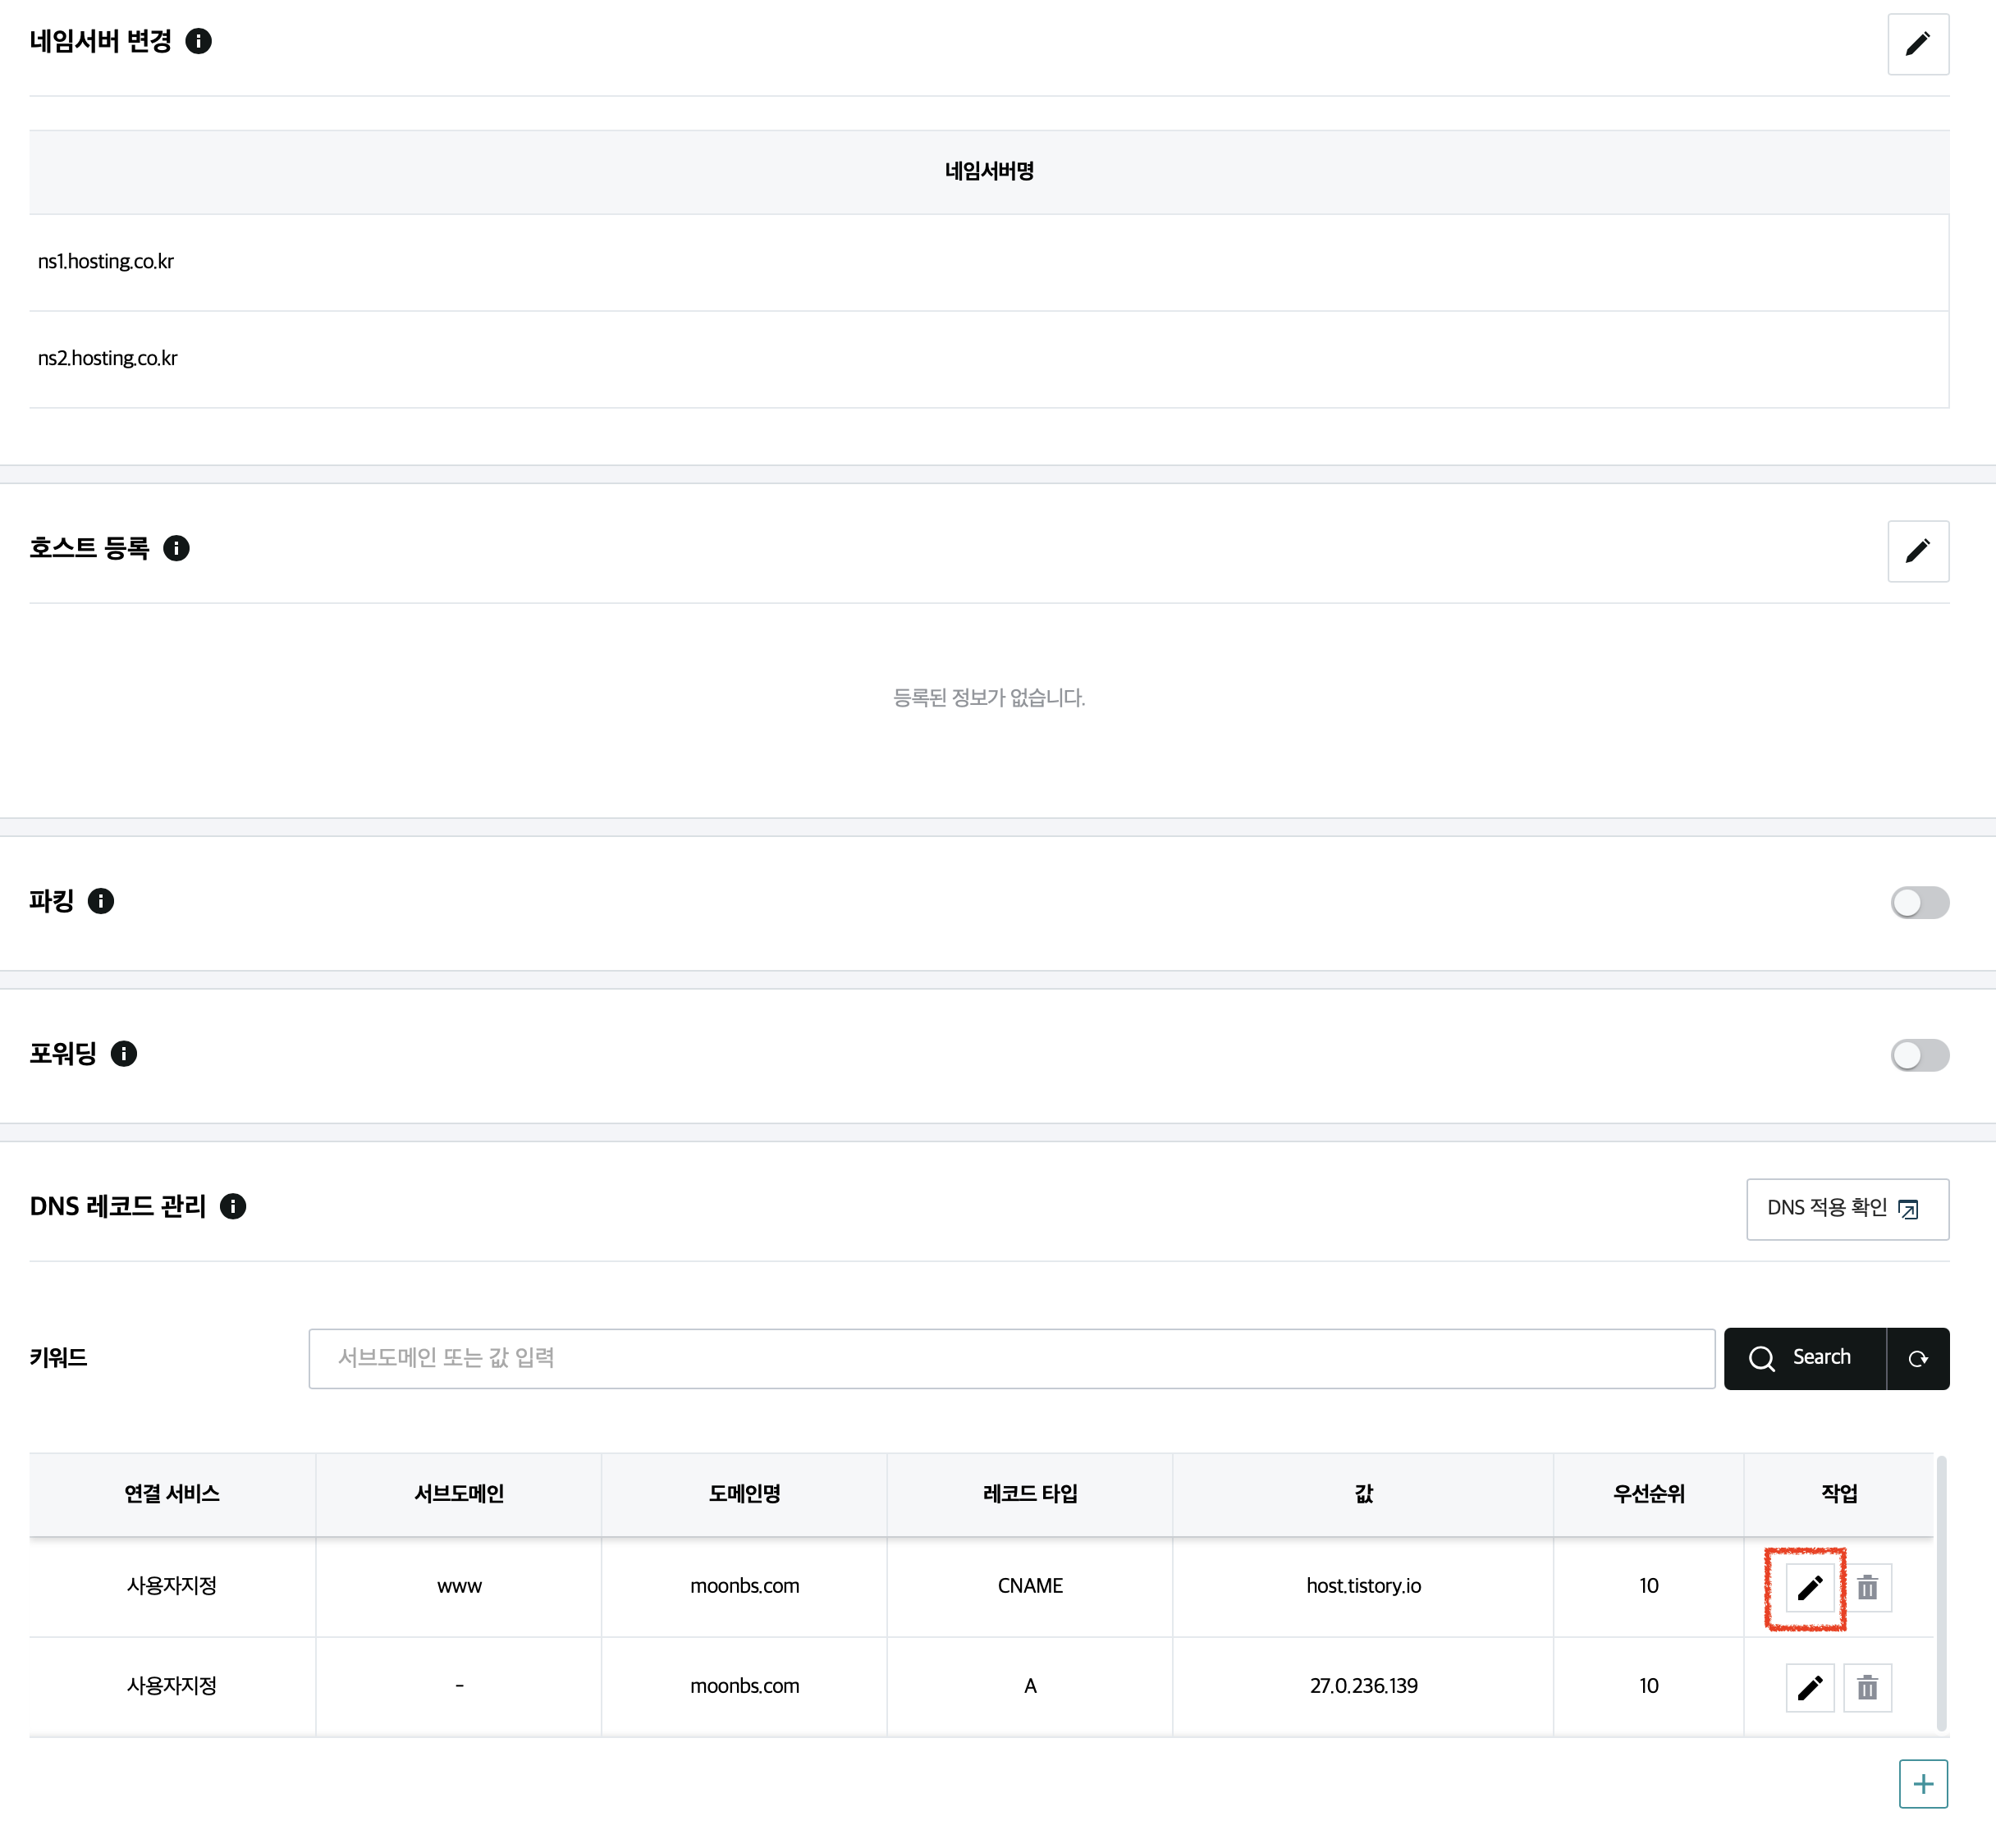
Task: Select the www subdomain cell
Action: tap(459, 1586)
